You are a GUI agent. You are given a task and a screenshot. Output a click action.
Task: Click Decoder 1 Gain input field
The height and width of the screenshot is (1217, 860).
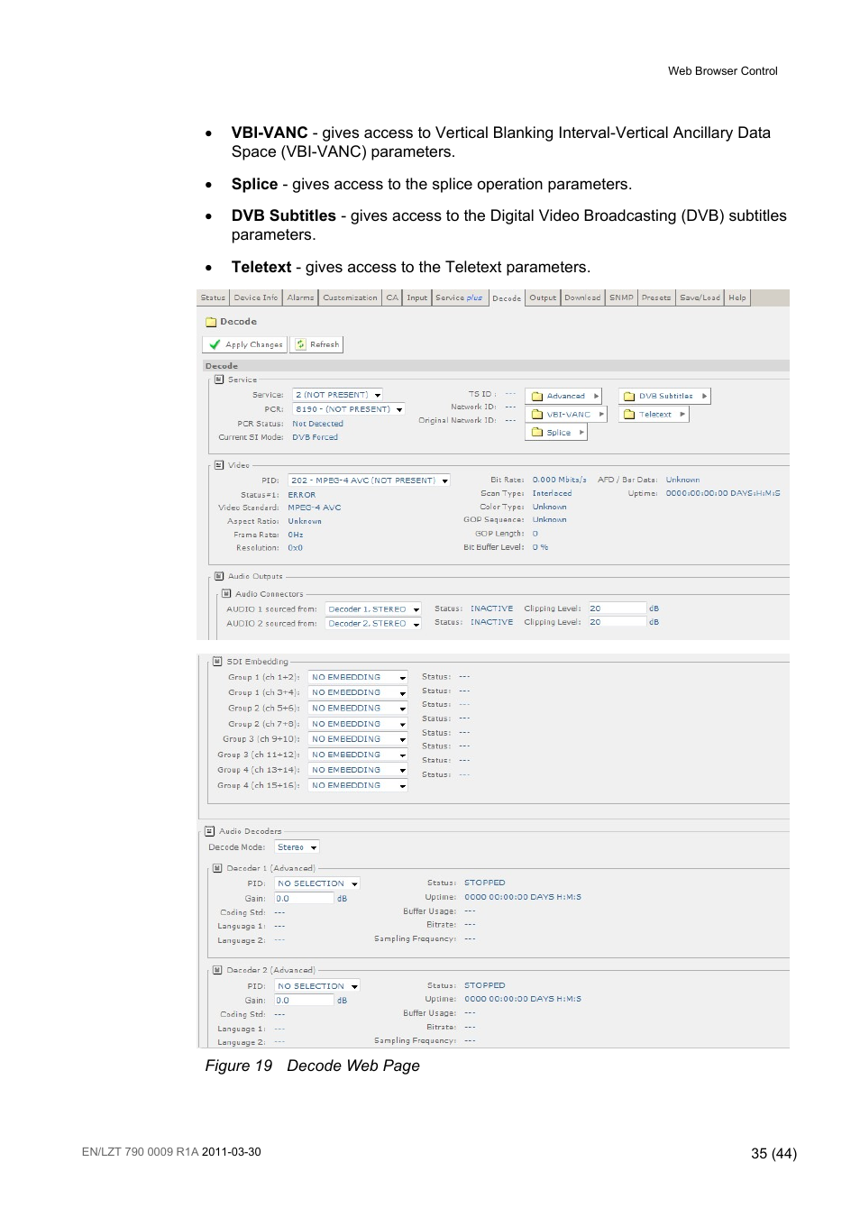(x=305, y=899)
